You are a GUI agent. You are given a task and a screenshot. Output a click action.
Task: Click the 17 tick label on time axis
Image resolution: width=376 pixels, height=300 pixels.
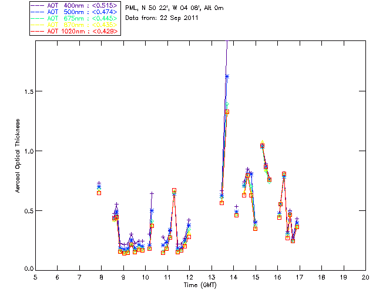point(299,277)
